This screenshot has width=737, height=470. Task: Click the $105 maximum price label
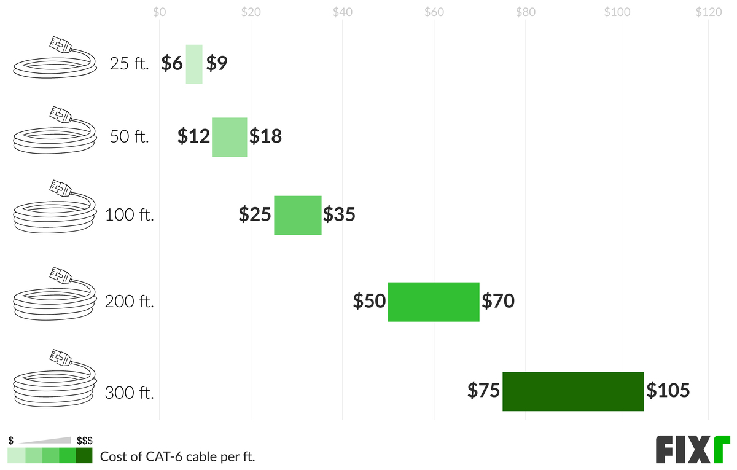pyautogui.click(x=668, y=390)
